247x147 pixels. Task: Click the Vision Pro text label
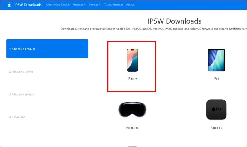[132, 128]
